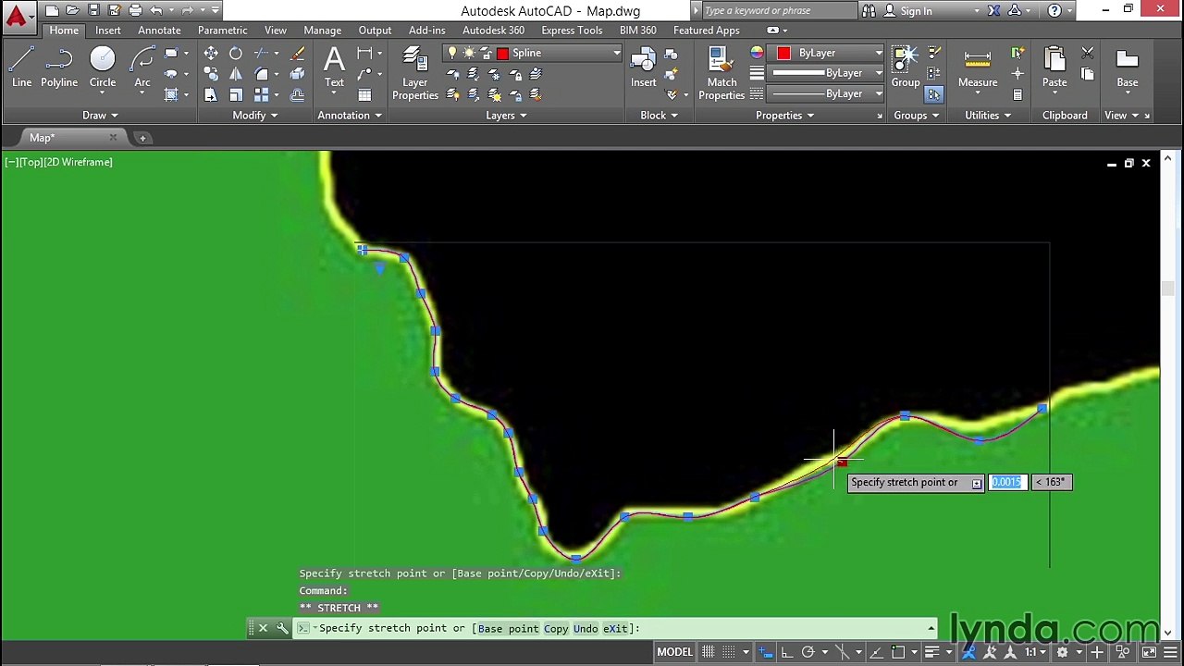The height and width of the screenshot is (666, 1184).
Task: Open a new drawing tab with plus
Action: [142, 138]
